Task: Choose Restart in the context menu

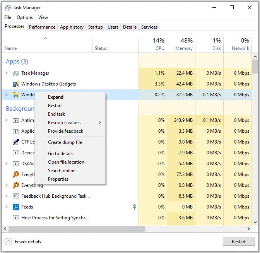Action: (x=70, y=106)
